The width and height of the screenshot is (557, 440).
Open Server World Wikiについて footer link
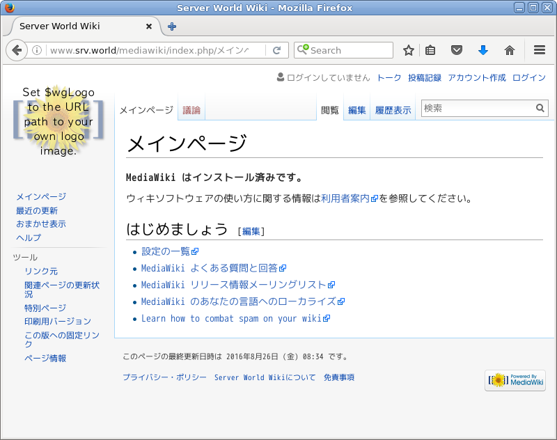point(265,377)
